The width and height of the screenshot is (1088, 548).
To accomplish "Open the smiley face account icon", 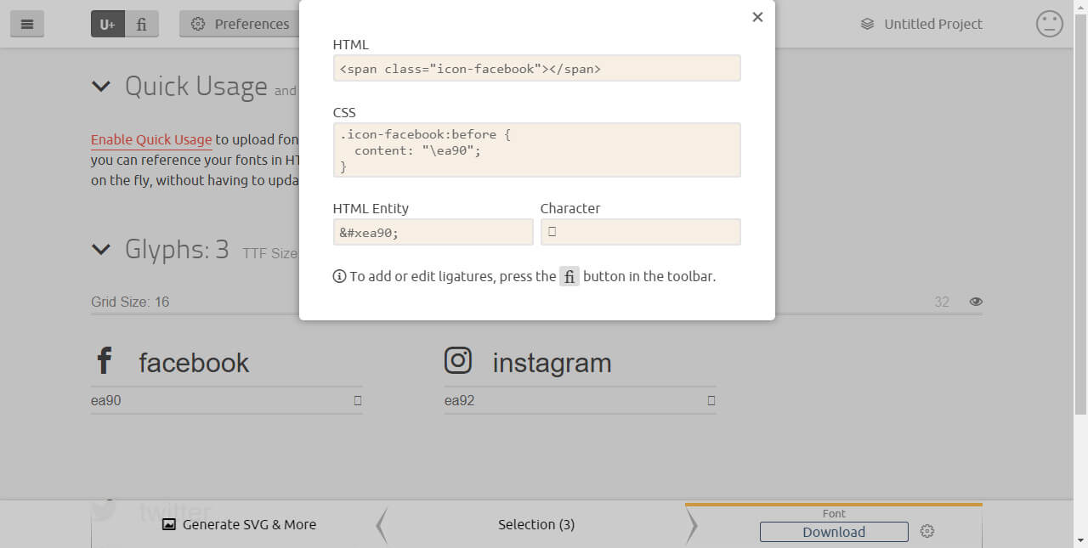I will (x=1049, y=24).
